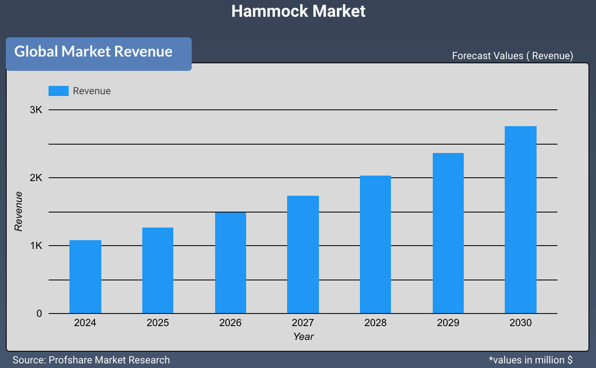Click the 0 y-axis label
This screenshot has width=596, height=368.
(x=39, y=314)
